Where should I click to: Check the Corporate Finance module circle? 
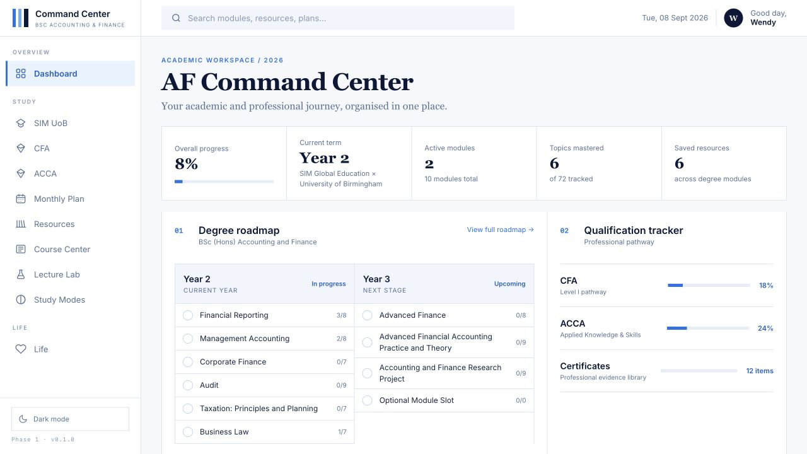click(x=188, y=362)
